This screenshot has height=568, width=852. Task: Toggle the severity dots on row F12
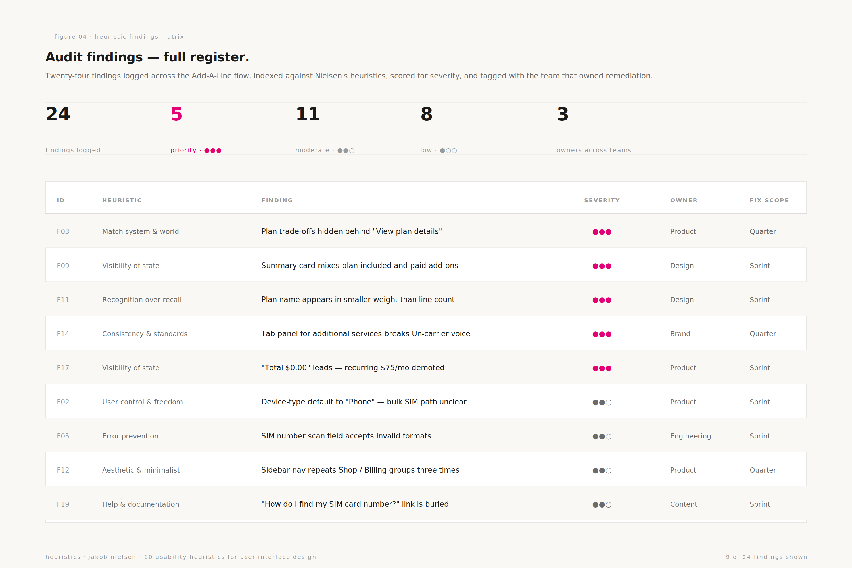602,470
